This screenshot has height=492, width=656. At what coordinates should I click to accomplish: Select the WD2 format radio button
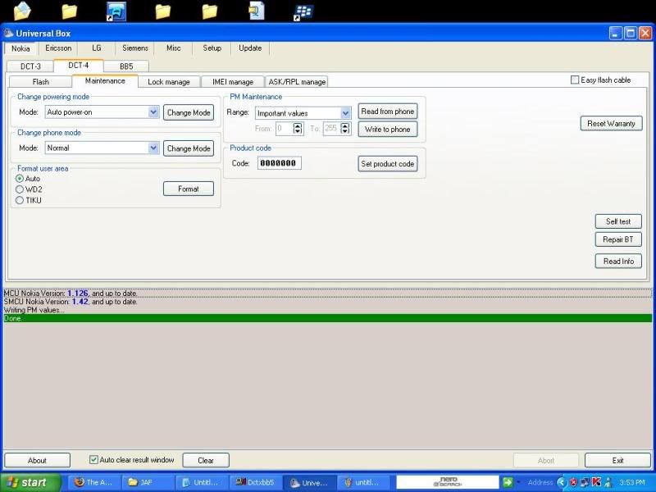[x=19, y=189]
